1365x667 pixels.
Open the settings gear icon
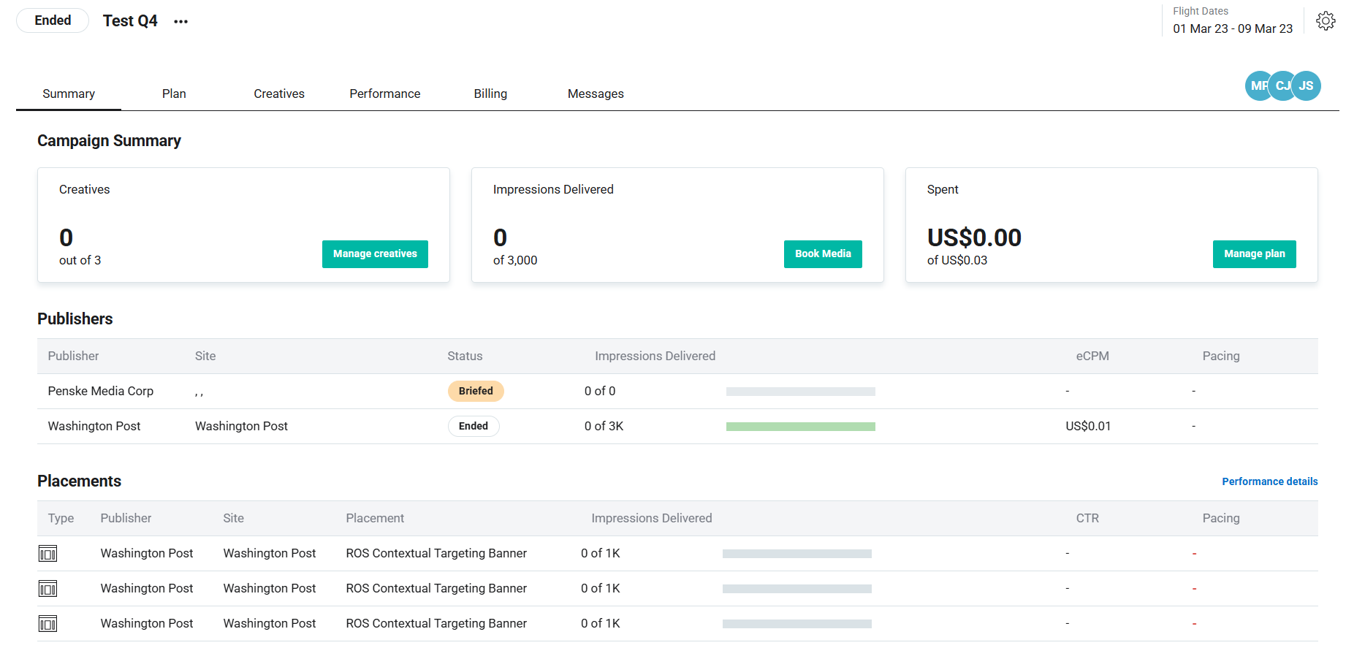(1326, 21)
